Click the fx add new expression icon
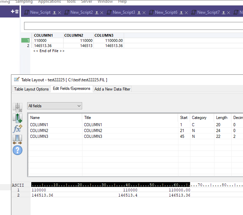This screenshot has width=243, height=215. [18, 129]
